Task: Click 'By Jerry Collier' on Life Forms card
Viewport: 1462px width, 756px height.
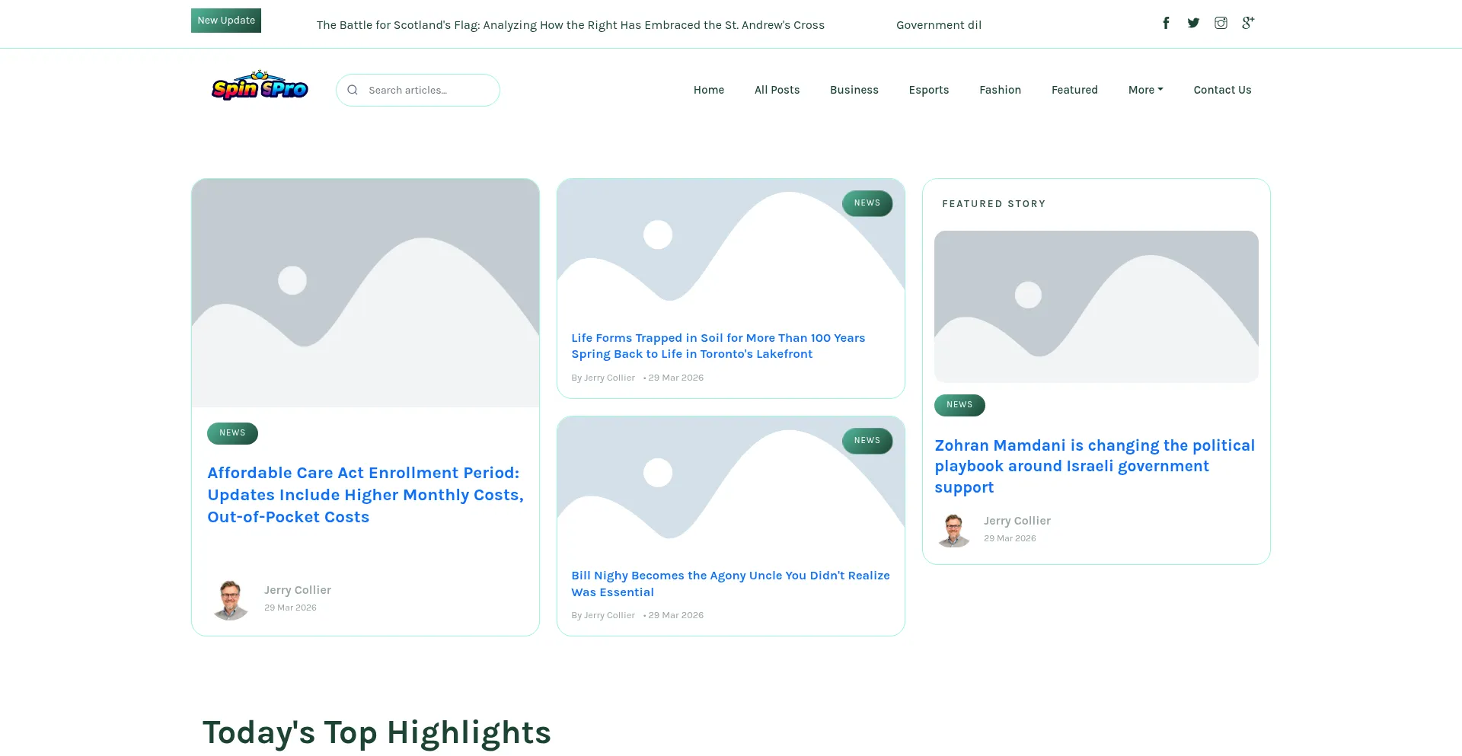Action: click(x=603, y=378)
